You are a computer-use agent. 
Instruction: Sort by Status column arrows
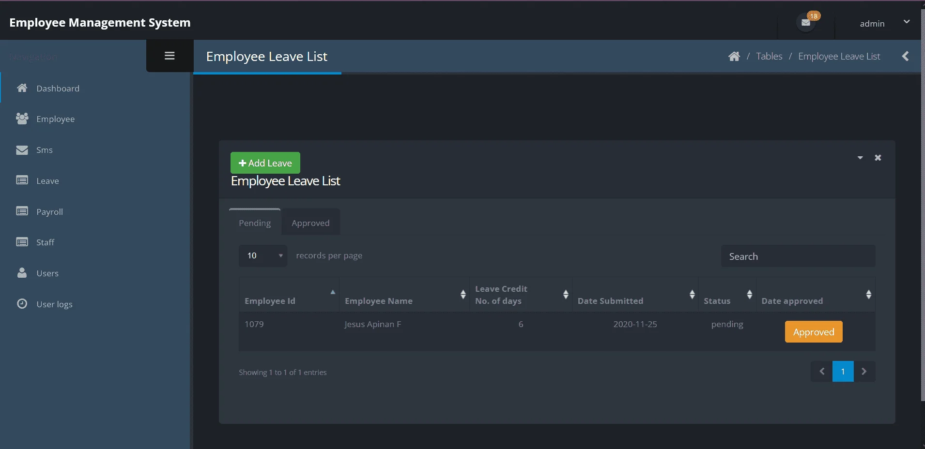pos(749,294)
